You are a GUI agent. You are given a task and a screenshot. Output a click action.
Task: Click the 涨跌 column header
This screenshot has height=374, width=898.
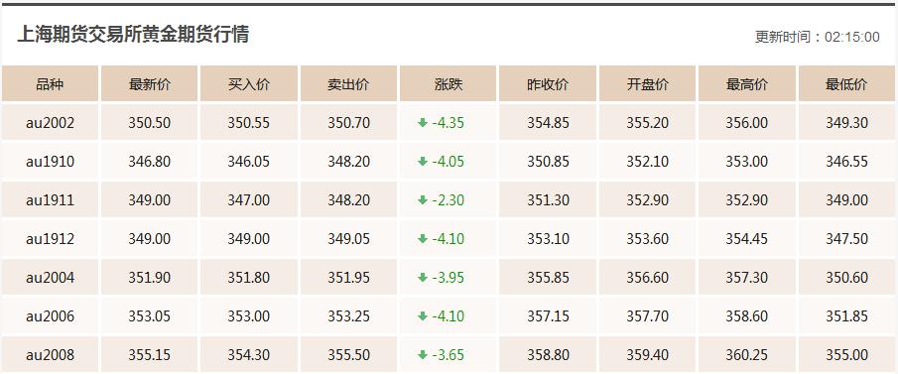[x=449, y=83]
